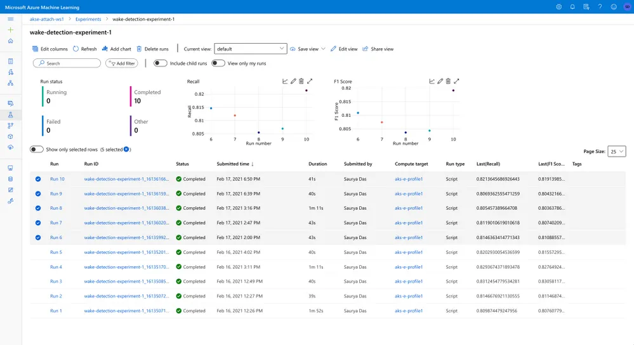Screen dimensions: 634x345
Task: Open the Page Size 25 dropdown
Action: 617,152
